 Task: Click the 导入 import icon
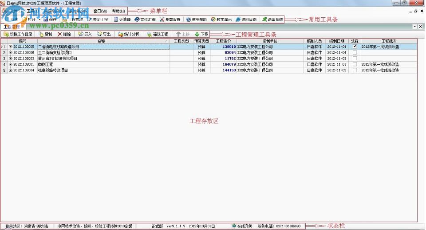point(80,34)
